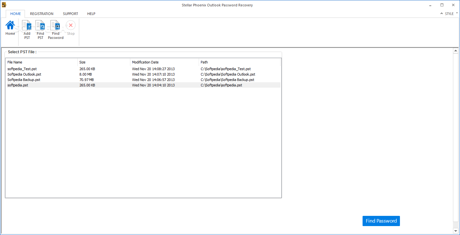Collapse the ribbon with the caret arrow
The height and width of the screenshot is (235, 460).
pos(442,14)
